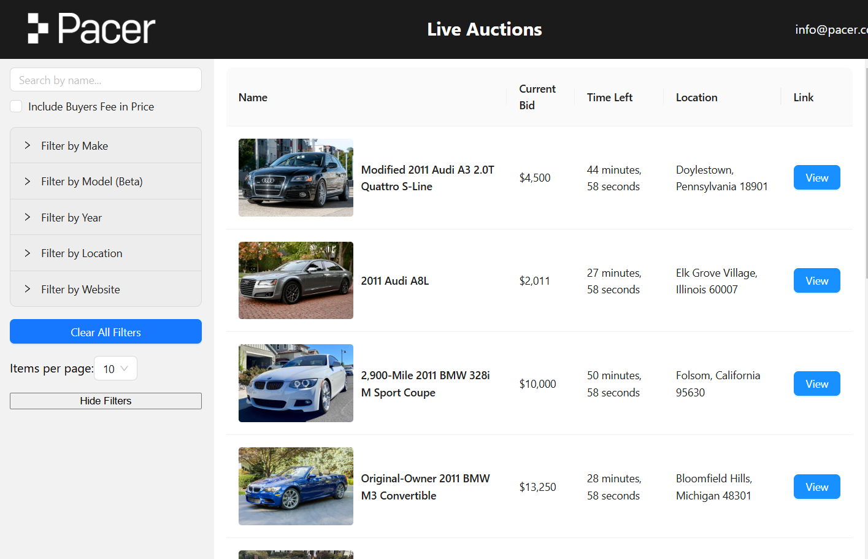This screenshot has height=559, width=868.
Task: Click the page vertical scrollbar
Action: 866,172
